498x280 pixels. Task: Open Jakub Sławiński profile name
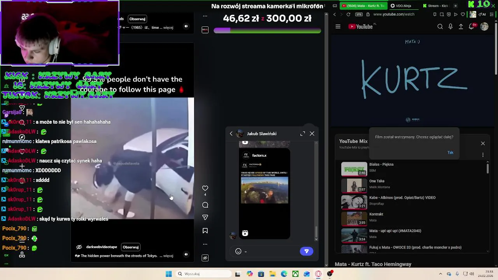[x=261, y=133]
